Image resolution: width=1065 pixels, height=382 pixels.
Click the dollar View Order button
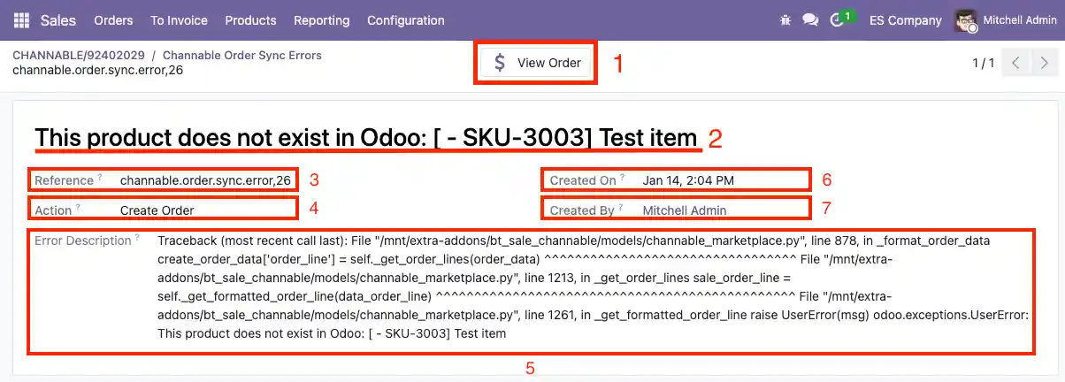537,63
